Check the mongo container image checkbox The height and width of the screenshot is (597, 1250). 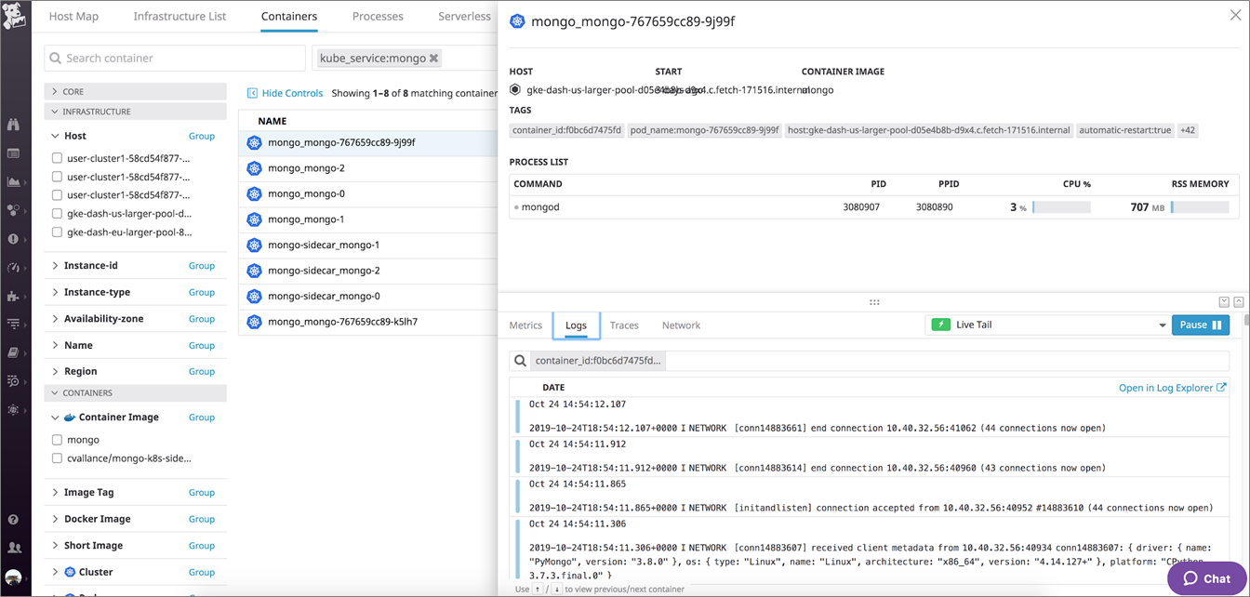(x=57, y=440)
